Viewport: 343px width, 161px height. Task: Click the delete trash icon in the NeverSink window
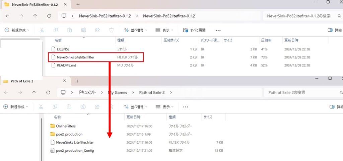[111, 30]
